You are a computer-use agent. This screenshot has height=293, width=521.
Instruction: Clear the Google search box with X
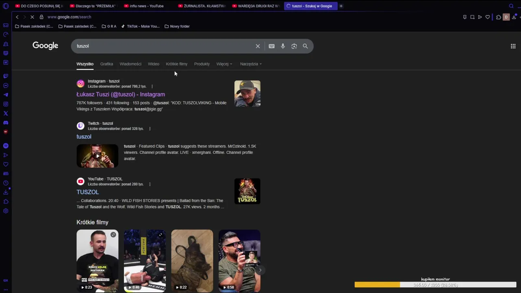pyautogui.click(x=258, y=46)
